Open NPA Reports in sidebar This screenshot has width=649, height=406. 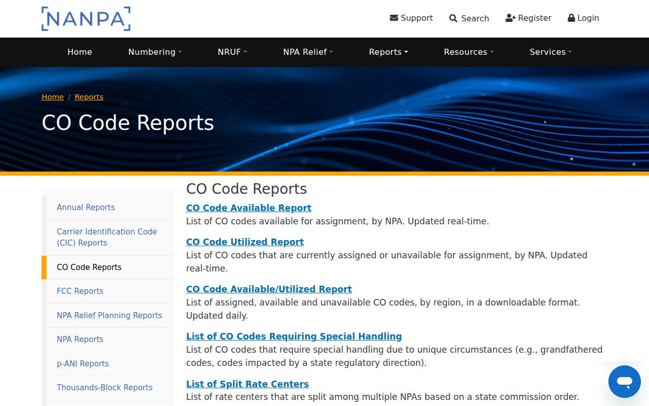110,340
